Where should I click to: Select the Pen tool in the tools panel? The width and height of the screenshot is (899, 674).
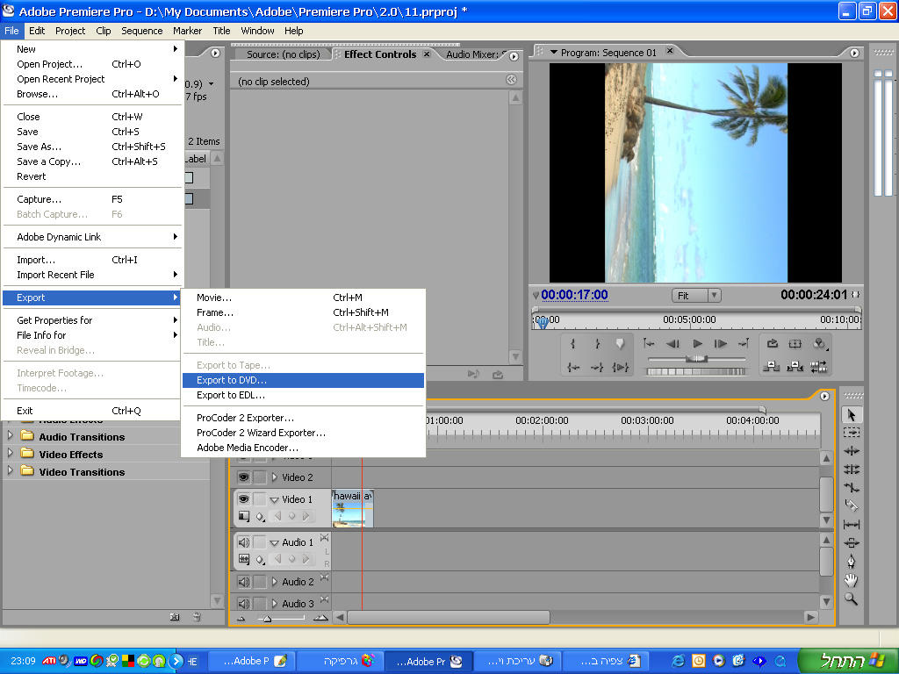pyautogui.click(x=851, y=562)
